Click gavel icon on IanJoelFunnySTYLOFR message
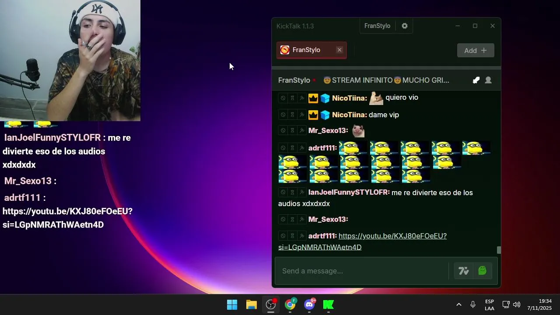The image size is (560, 315). pyautogui.click(x=301, y=192)
